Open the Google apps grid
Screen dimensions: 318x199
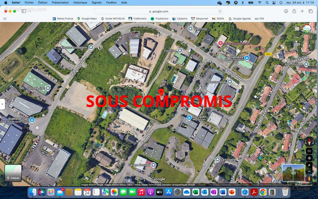click(297, 29)
